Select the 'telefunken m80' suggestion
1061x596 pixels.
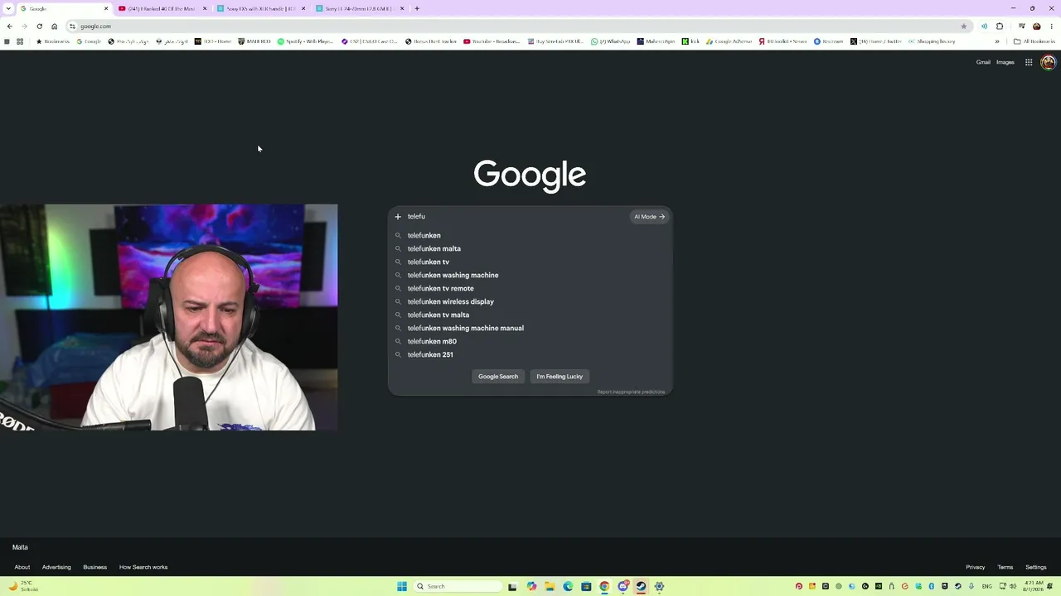click(530, 341)
